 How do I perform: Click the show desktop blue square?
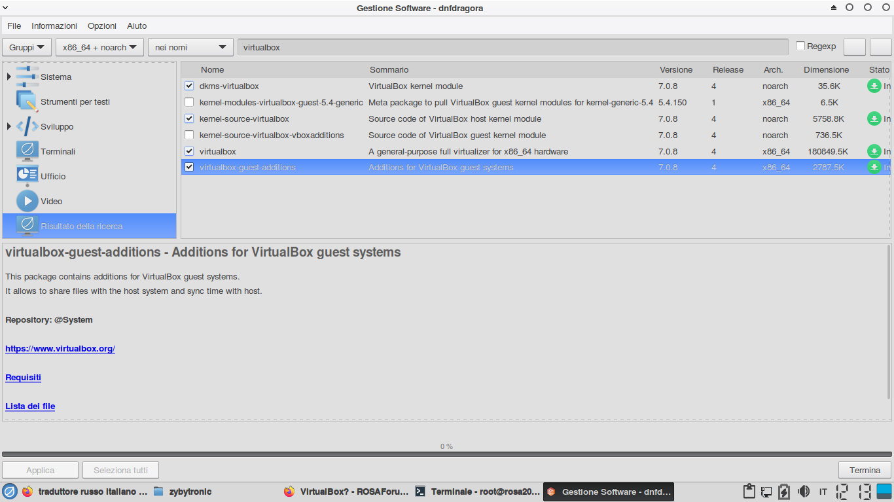884,492
